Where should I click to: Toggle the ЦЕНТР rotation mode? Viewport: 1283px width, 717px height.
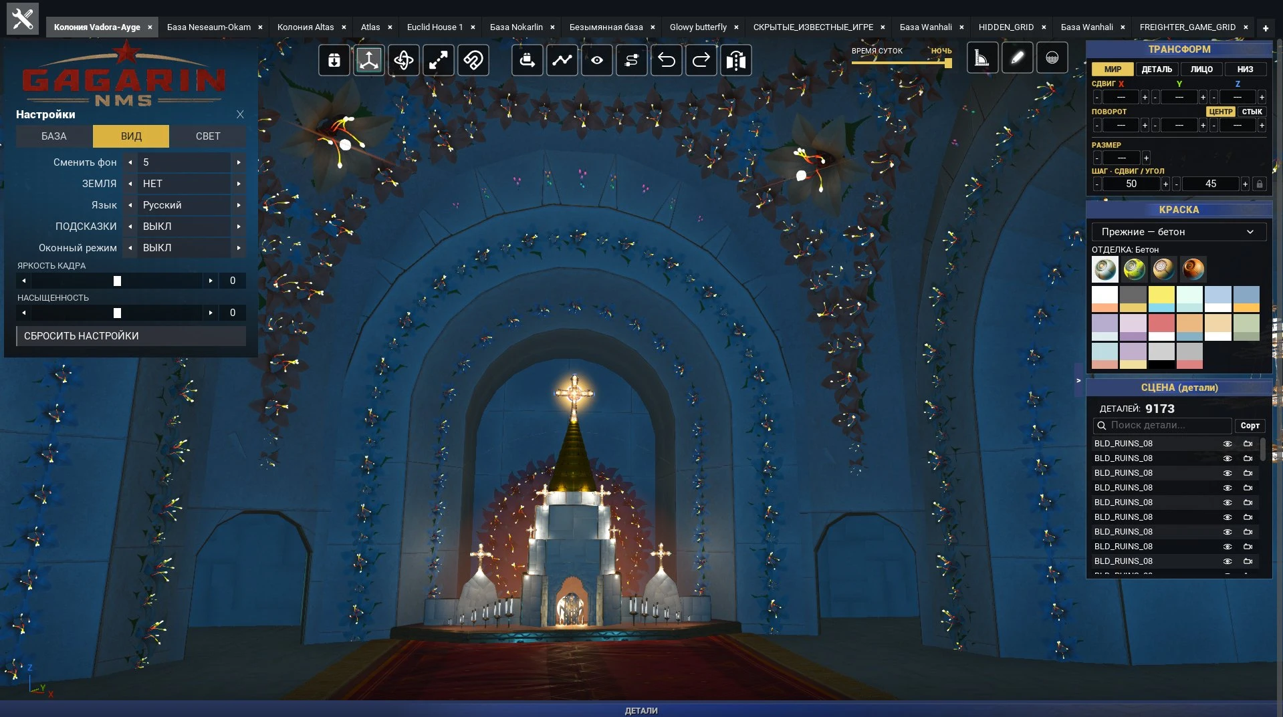[1220, 112]
